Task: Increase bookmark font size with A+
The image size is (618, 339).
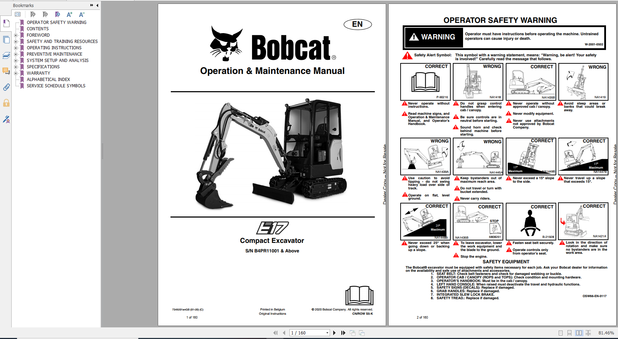Action: coord(70,14)
